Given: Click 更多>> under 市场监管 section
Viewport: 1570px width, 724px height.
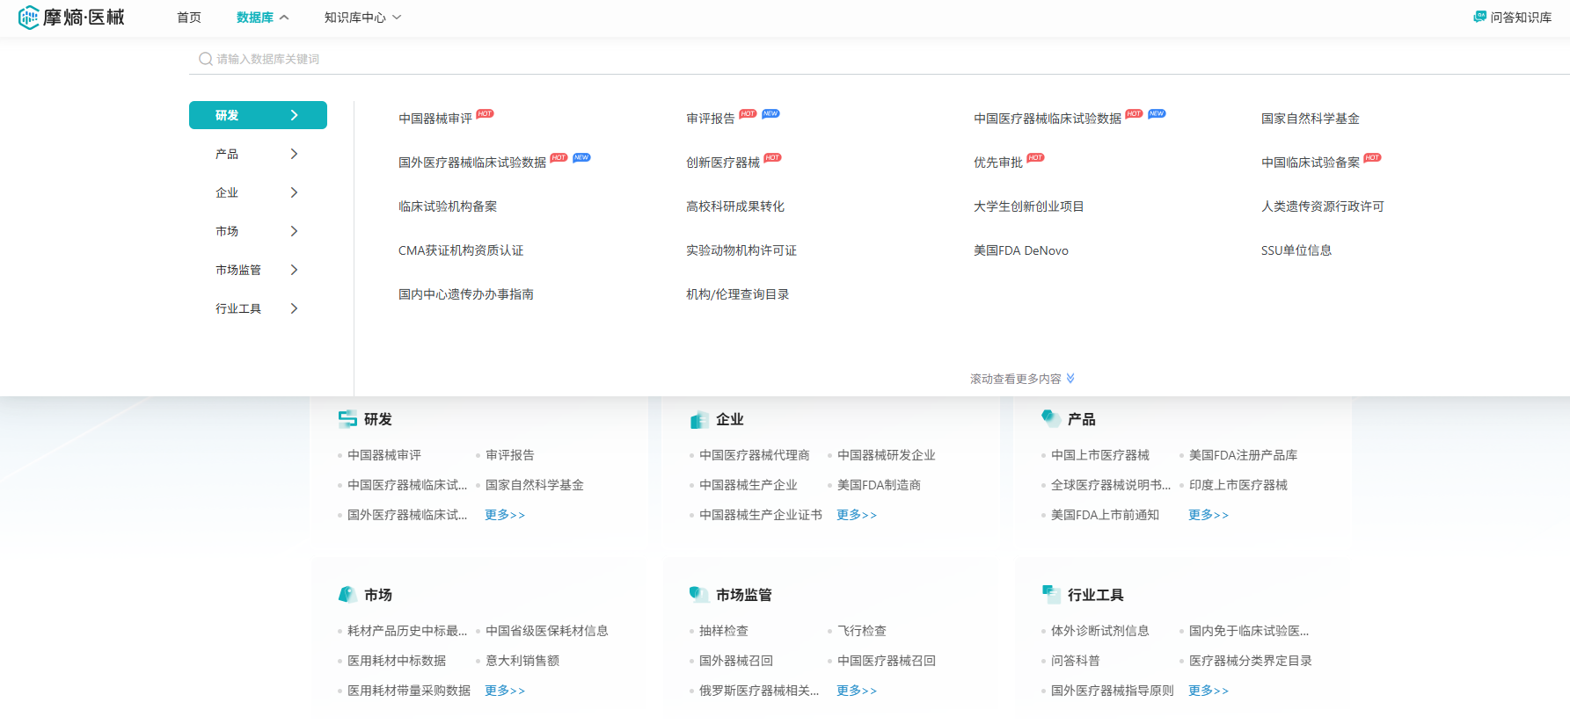Looking at the screenshot, I should pyautogui.click(x=857, y=691).
